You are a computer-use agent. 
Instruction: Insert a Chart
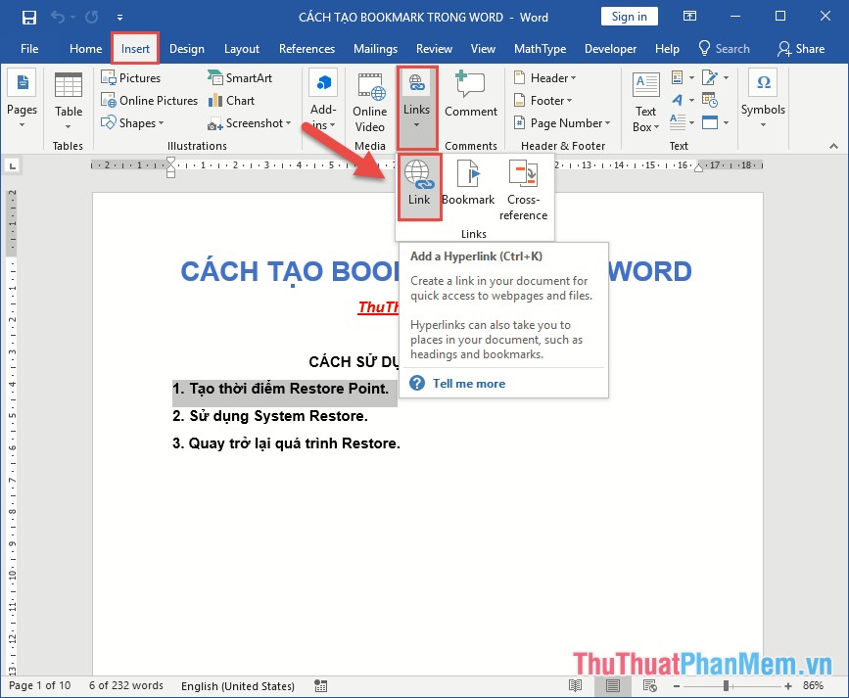(x=232, y=100)
